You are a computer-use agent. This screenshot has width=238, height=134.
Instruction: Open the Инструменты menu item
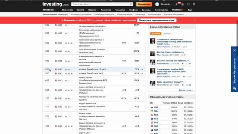click(x=161, y=10)
